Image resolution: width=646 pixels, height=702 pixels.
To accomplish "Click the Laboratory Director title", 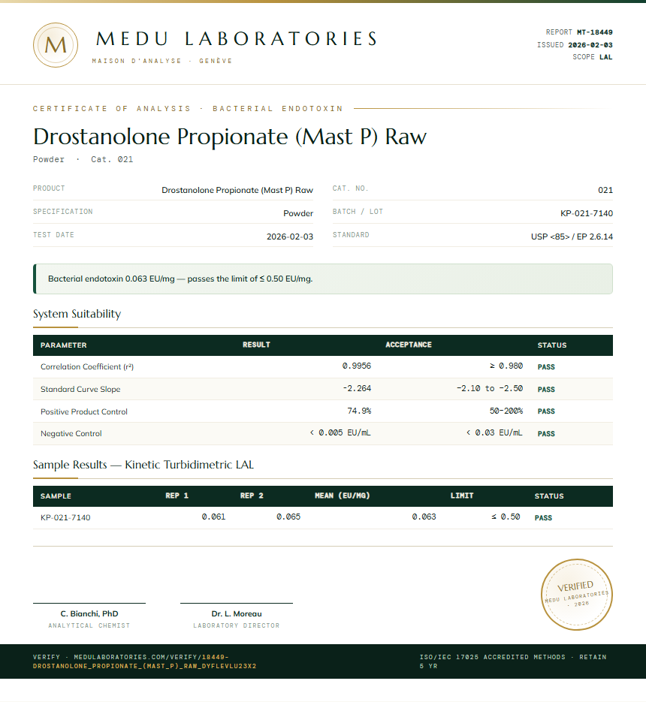I will 237,625.
